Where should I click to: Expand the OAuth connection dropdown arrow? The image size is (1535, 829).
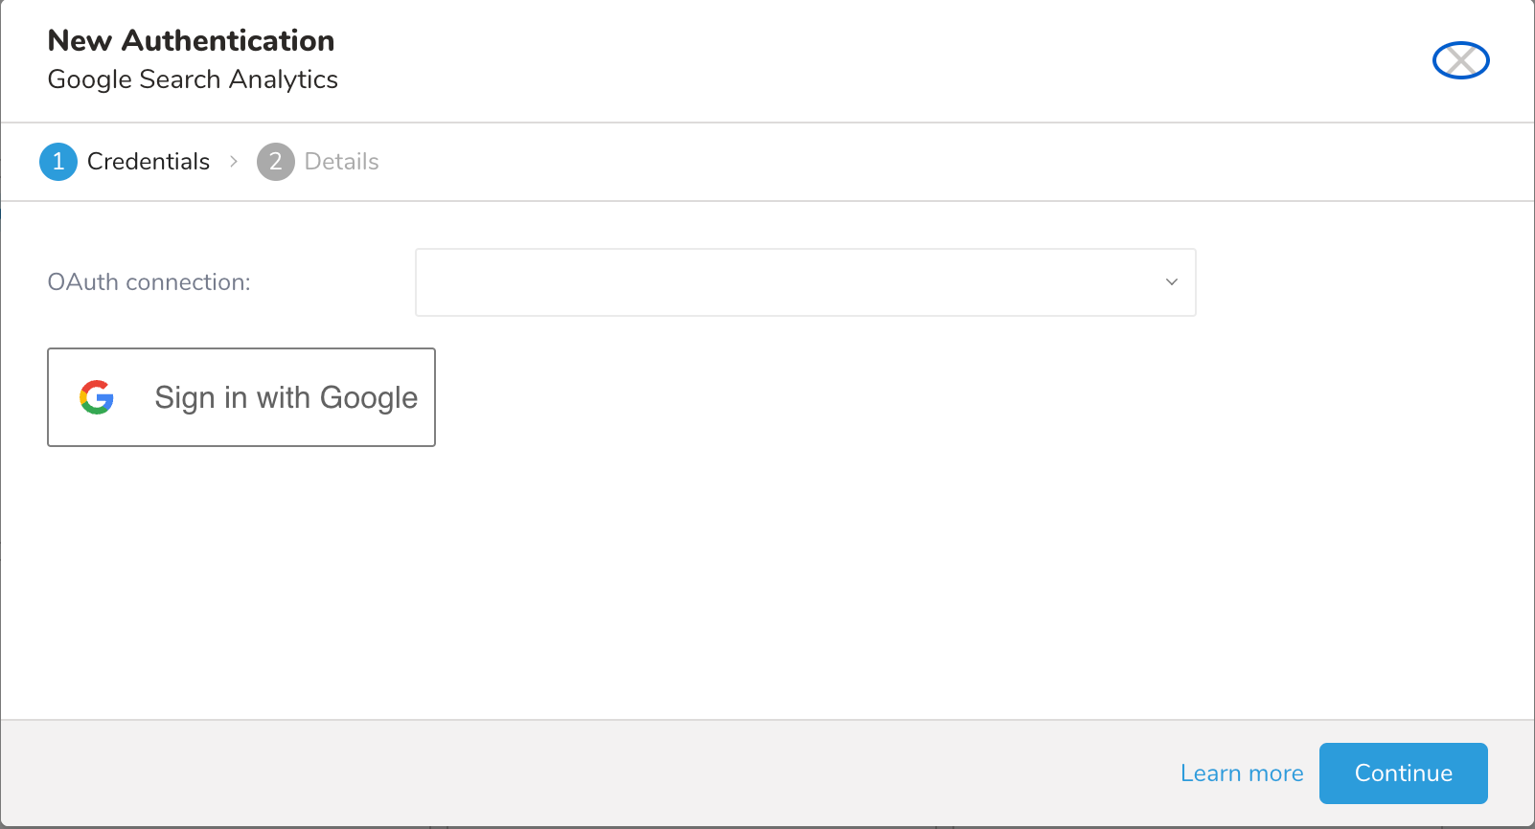[x=1171, y=282]
